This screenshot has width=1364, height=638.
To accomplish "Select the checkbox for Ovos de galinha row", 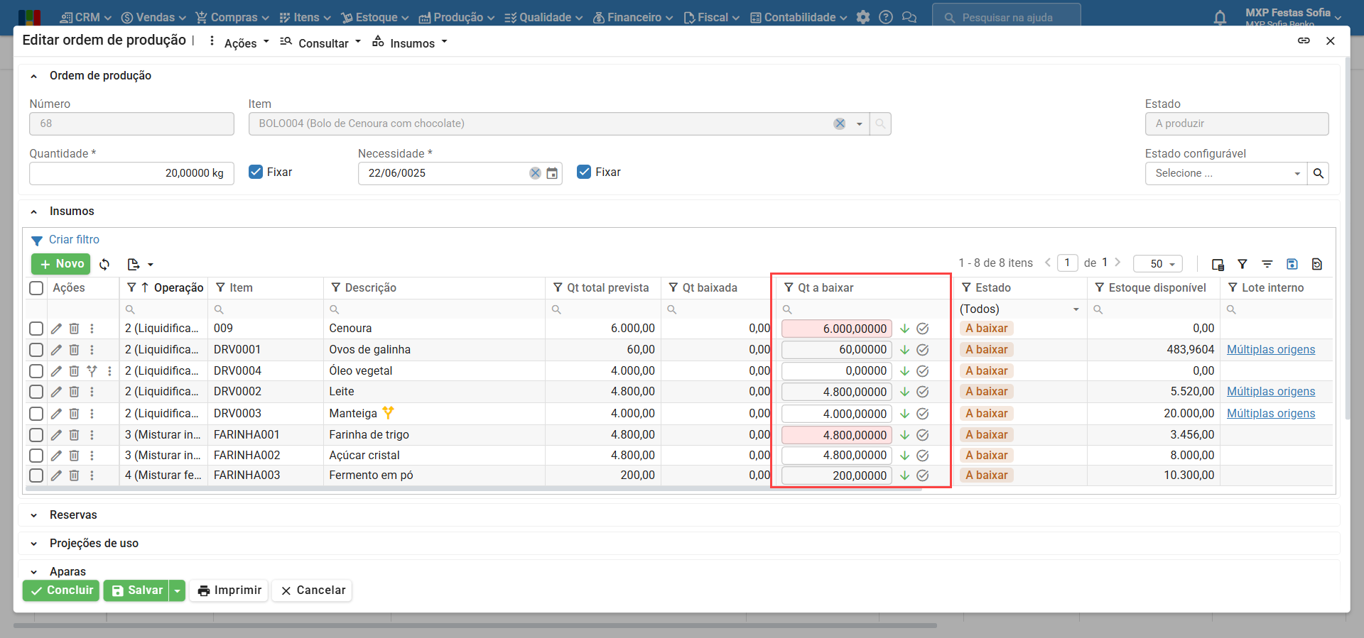I will (x=36, y=350).
